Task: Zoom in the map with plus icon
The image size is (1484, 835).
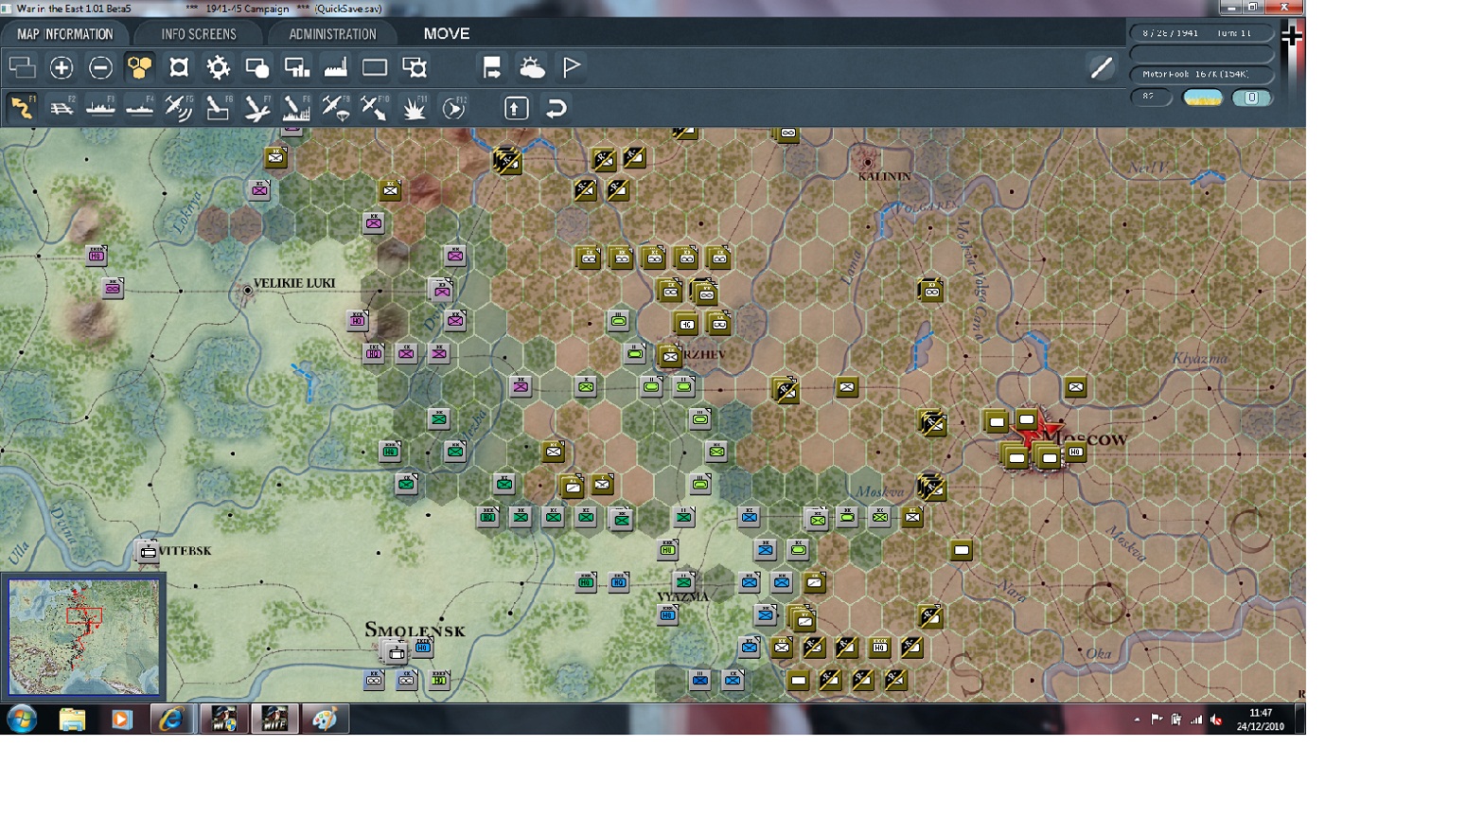Action: click(x=62, y=67)
